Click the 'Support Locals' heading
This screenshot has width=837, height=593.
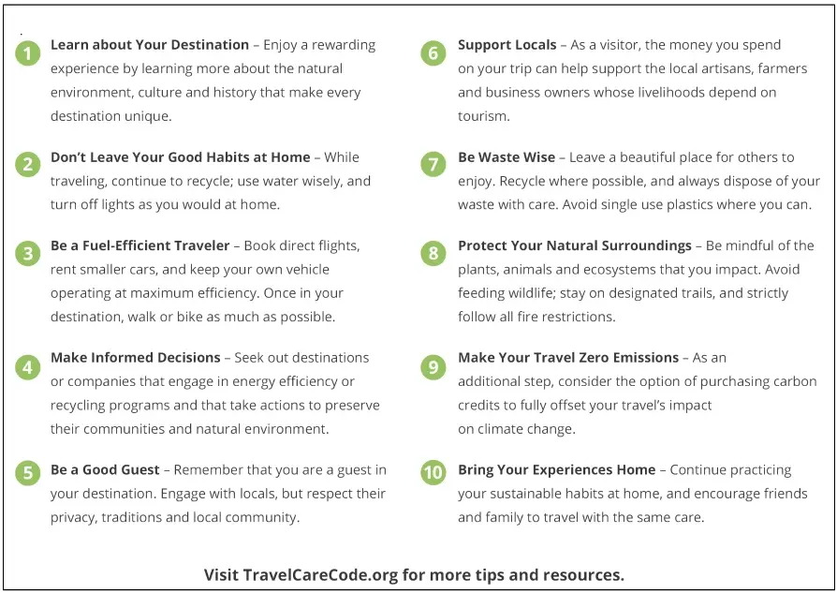(x=507, y=45)
